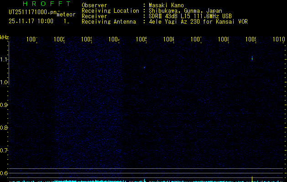Click the bright meteor echo near 1.1 kHz
The image size is (287, 182).
(252, 58)
